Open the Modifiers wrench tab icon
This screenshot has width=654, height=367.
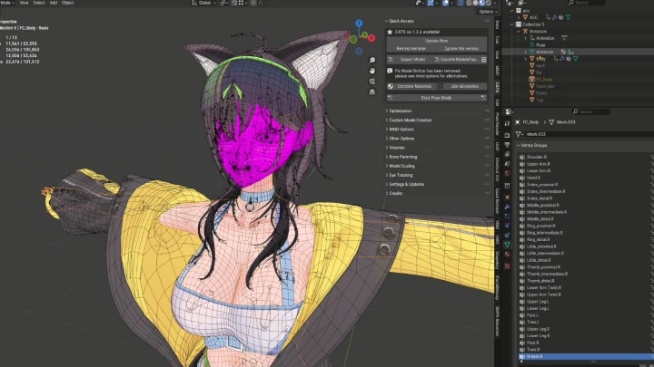pyautogui.click(x=507, y=207)
